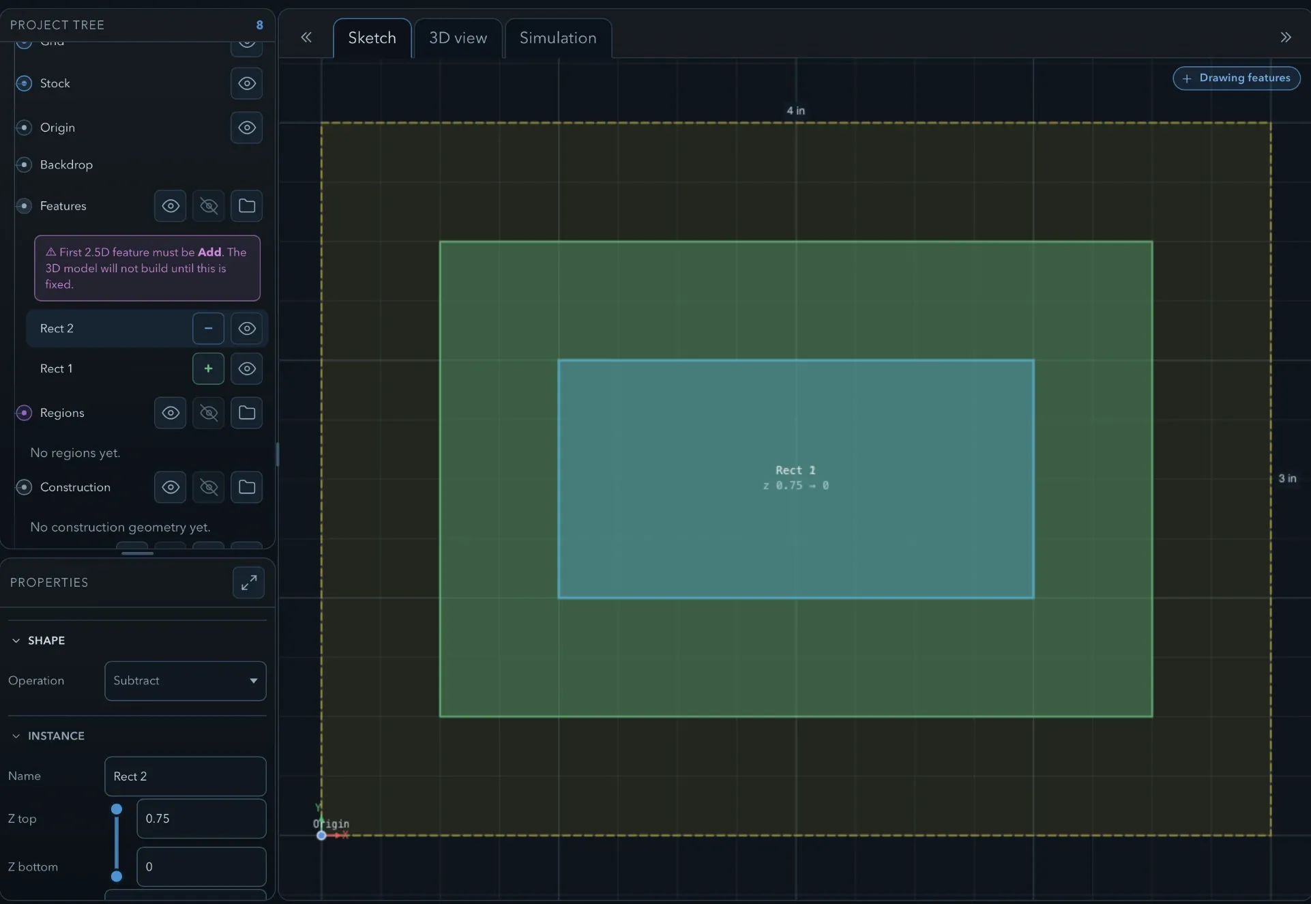Collapse the Regions tree node circle
The width and height of the screenshot is (1311, 904).
[x=24, y=413]
